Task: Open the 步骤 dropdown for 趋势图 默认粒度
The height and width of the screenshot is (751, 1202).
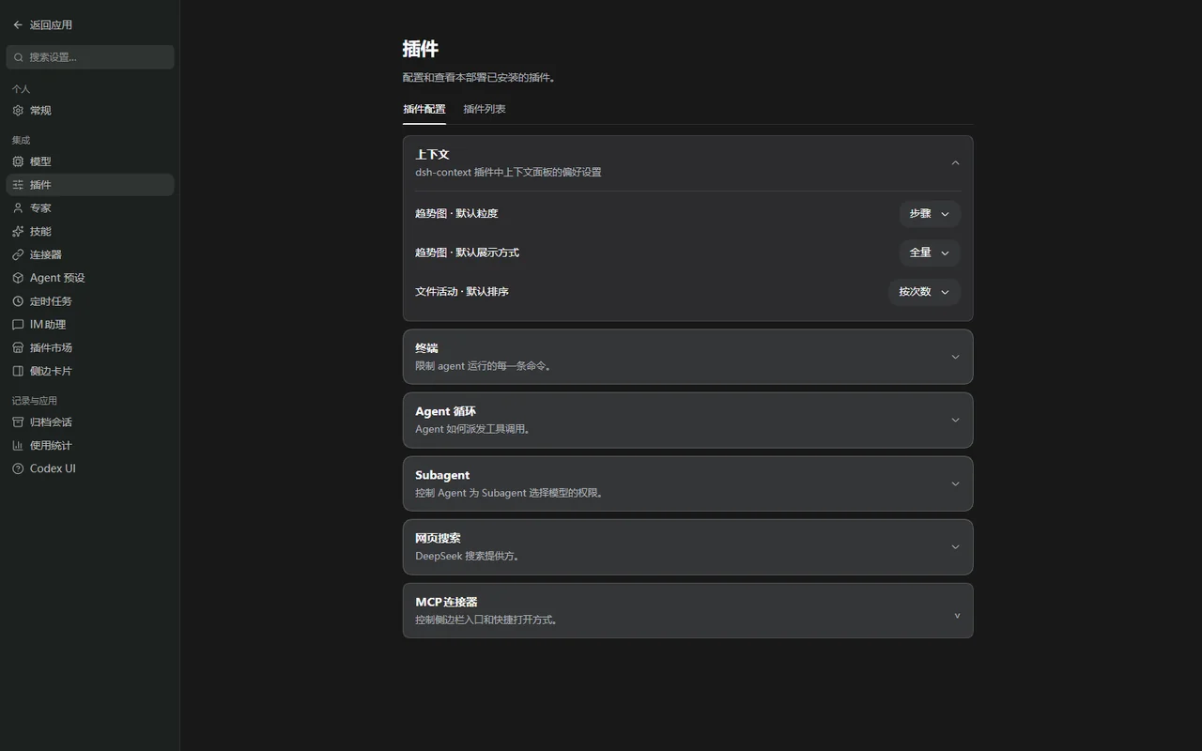Action: pyautogui.click(x=930, y=214)
